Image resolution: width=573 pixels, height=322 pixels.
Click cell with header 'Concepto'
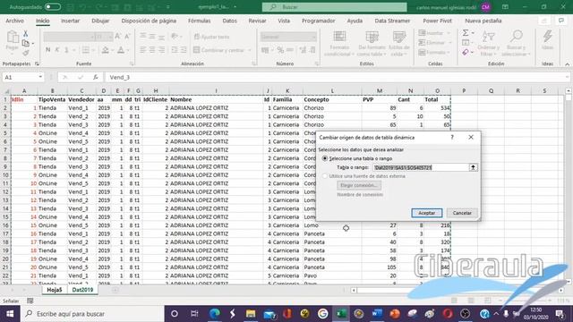coord(332,99)
